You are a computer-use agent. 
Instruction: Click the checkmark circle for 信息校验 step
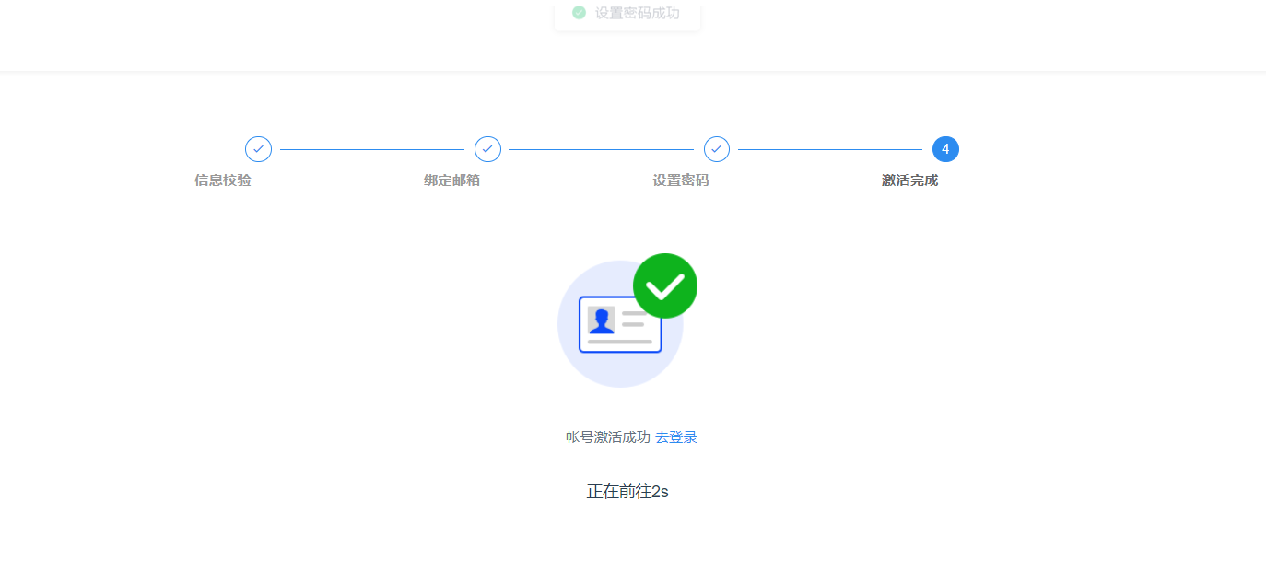point(258,149)
